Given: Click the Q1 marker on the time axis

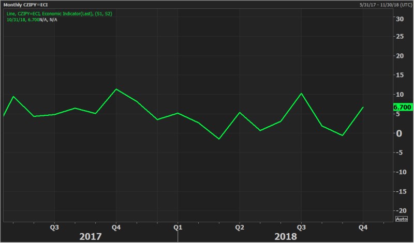Looking at the screenshot, I should pos(178,226).
